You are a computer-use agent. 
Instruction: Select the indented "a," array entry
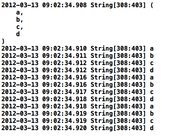[x=20, y=12]
